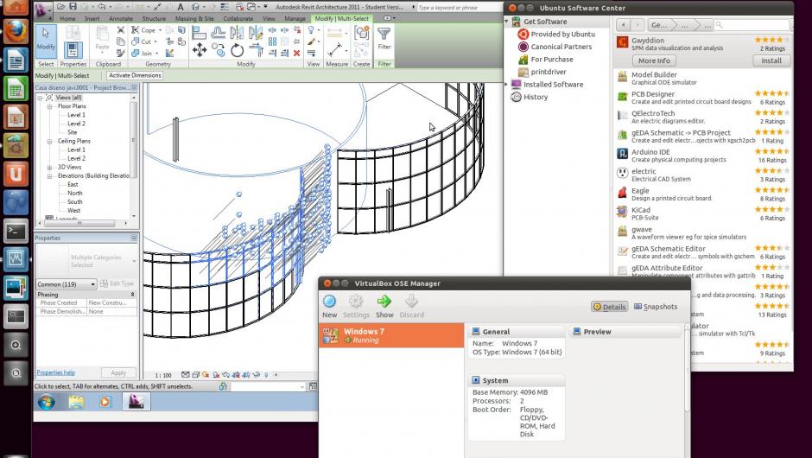Click the Install button for Gwyddion

tap(771, 60)
